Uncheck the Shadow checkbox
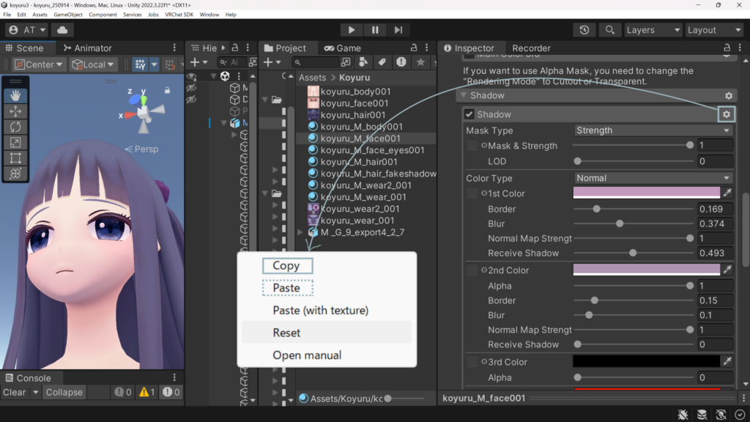Screen dimensions: 750x422 (x=469, y=114)
